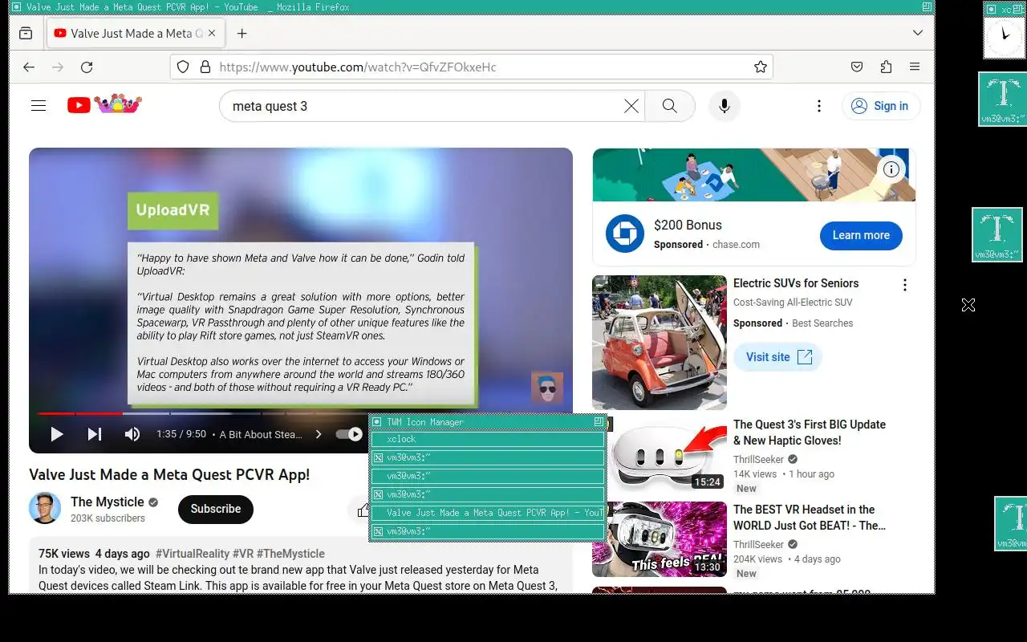Click the '203K subscribers' text

108,518
